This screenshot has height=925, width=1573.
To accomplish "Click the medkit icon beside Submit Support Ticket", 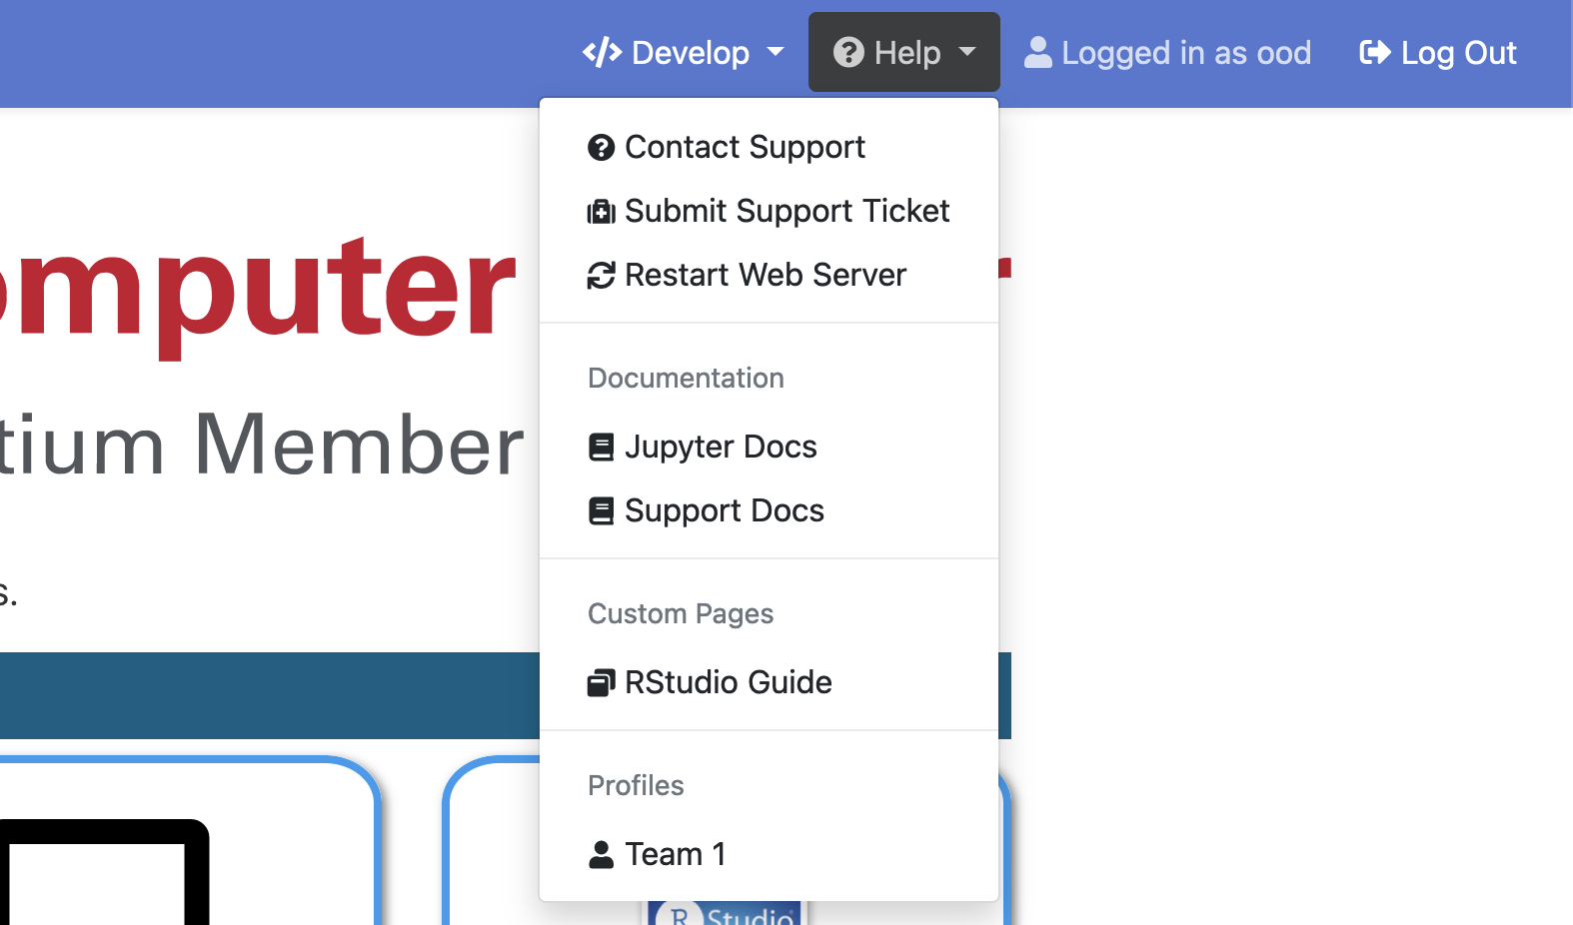I will pos(601,212).
